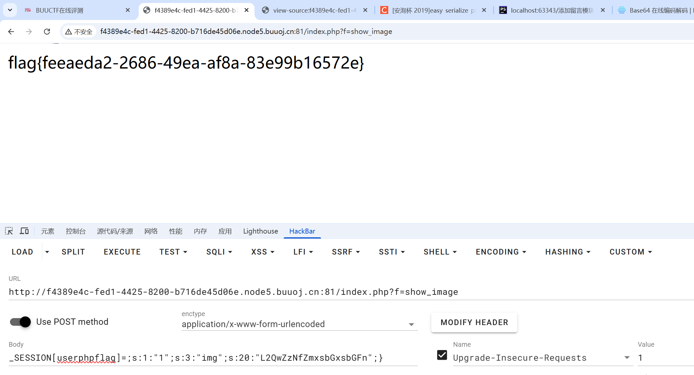This screenshot has height=375, width=694.
Task: Switch to the Lighthouse DevTools tab
Action: tap(260, 231)
